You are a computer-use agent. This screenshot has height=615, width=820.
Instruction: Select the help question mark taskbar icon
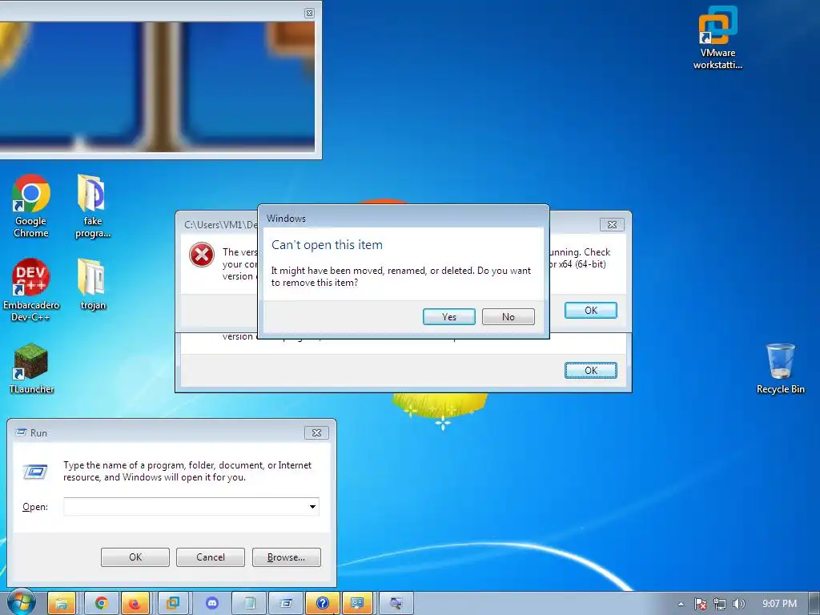tap(323, 603)
